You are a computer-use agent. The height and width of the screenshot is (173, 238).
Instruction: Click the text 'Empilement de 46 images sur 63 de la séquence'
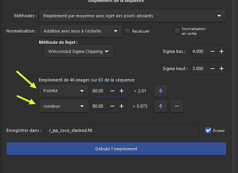tap(87, 80)
